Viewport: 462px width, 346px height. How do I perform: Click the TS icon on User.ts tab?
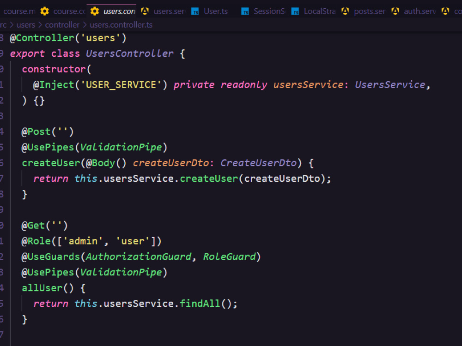point(195,12)
